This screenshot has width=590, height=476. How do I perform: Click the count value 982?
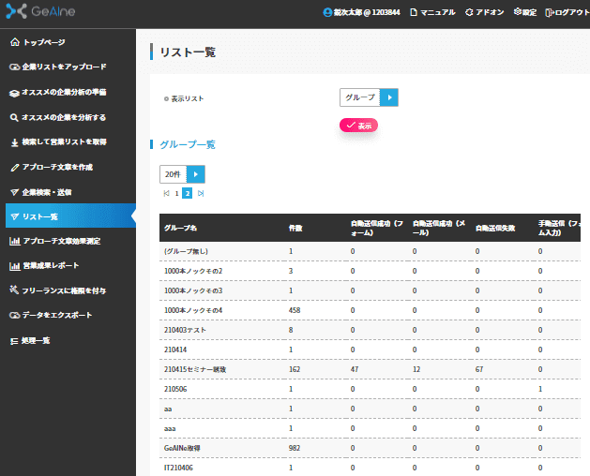coord(295,448)
